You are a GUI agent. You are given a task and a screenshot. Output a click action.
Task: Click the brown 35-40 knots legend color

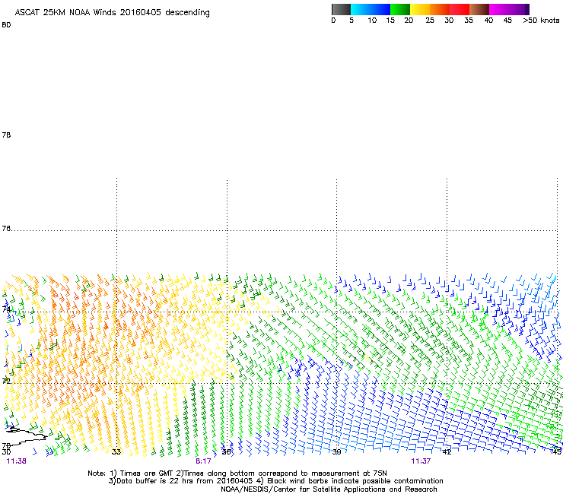(x=479, y=9)
